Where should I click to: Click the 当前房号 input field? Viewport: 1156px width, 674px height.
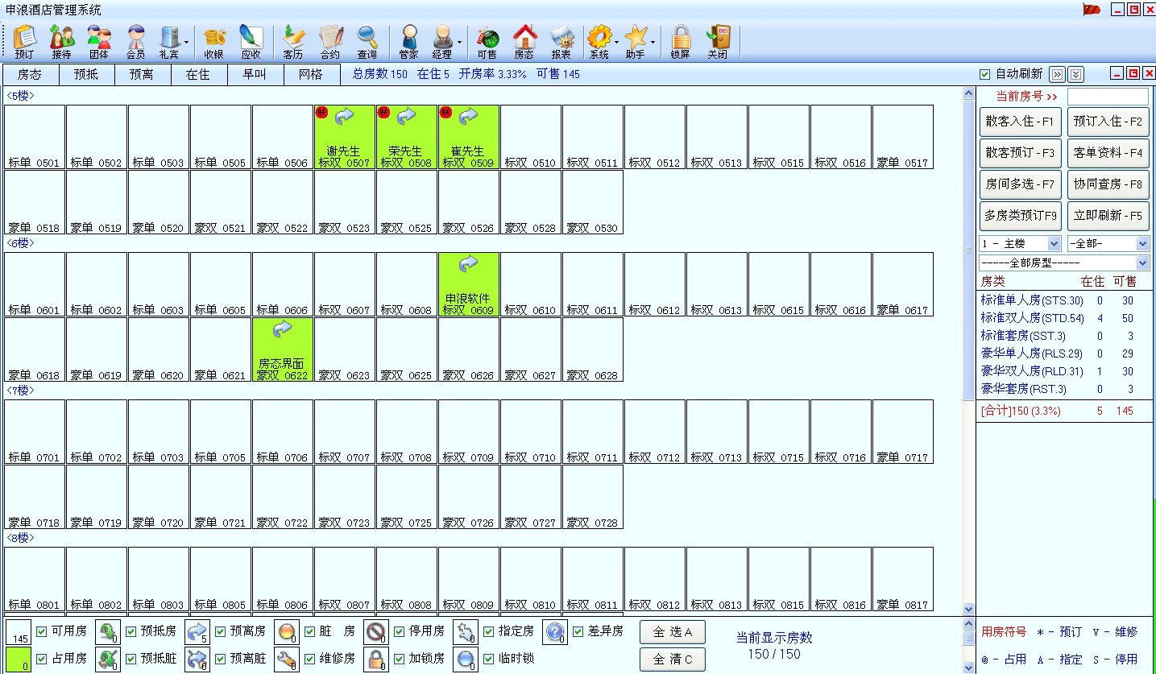(x=1108, y=97)
